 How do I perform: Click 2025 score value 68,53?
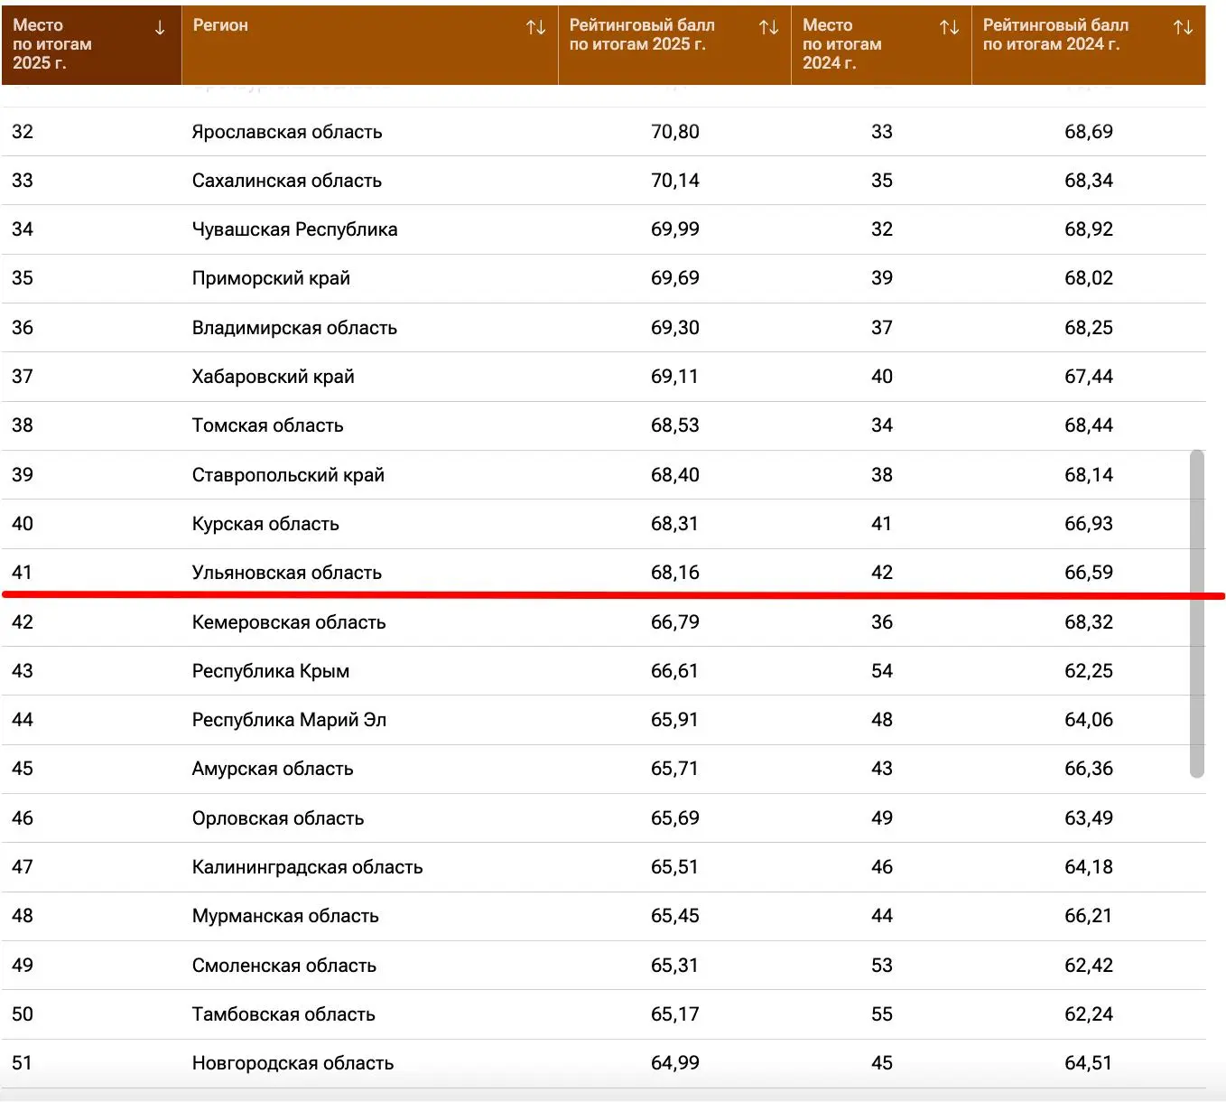[675, 425]
